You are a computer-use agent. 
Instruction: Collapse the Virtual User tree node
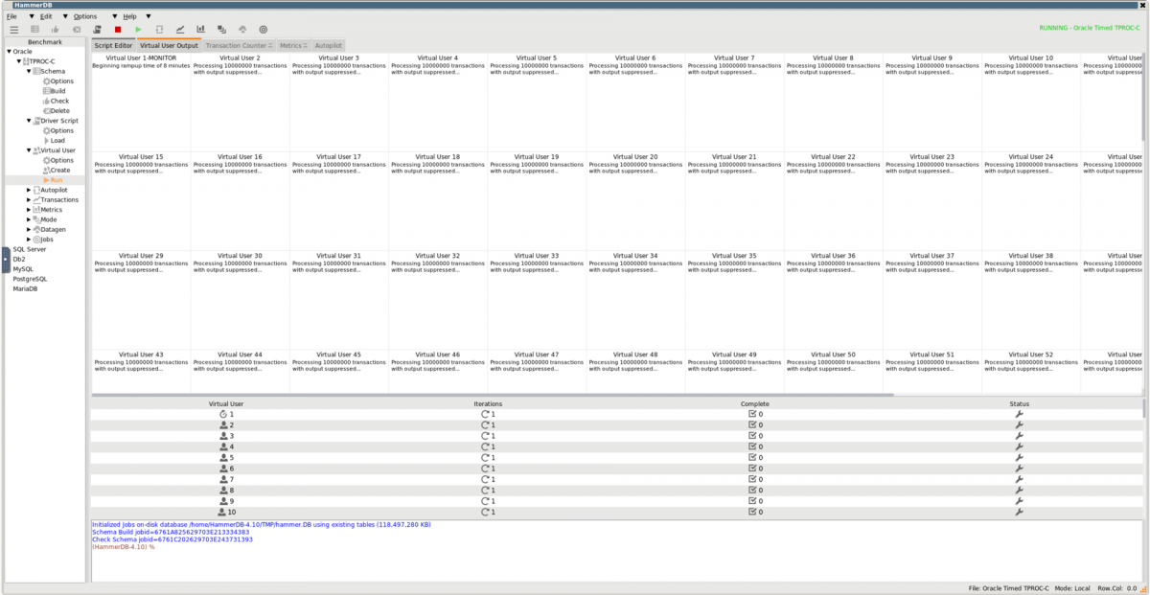[x=30, y=149]
